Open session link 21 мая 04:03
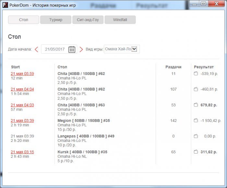 coord(22,105)
